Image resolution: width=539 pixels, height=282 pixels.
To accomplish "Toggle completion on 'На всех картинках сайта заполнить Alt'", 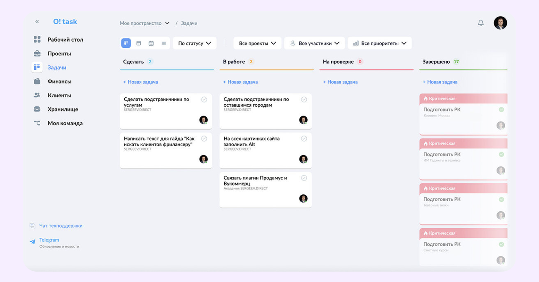I will pos(304,139).
